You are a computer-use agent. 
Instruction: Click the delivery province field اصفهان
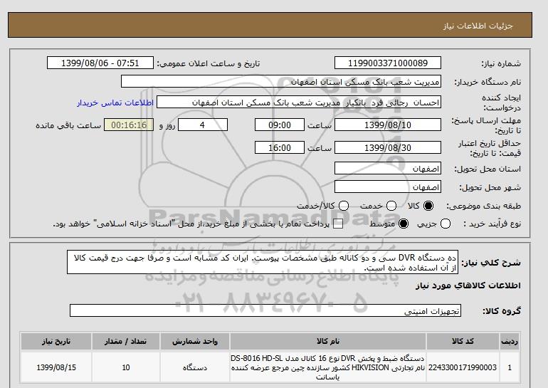tap(388, 169)
